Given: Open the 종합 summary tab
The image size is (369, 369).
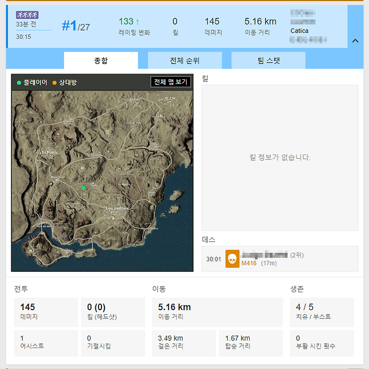Looking at the screenshot, I should tap(101, 60).
